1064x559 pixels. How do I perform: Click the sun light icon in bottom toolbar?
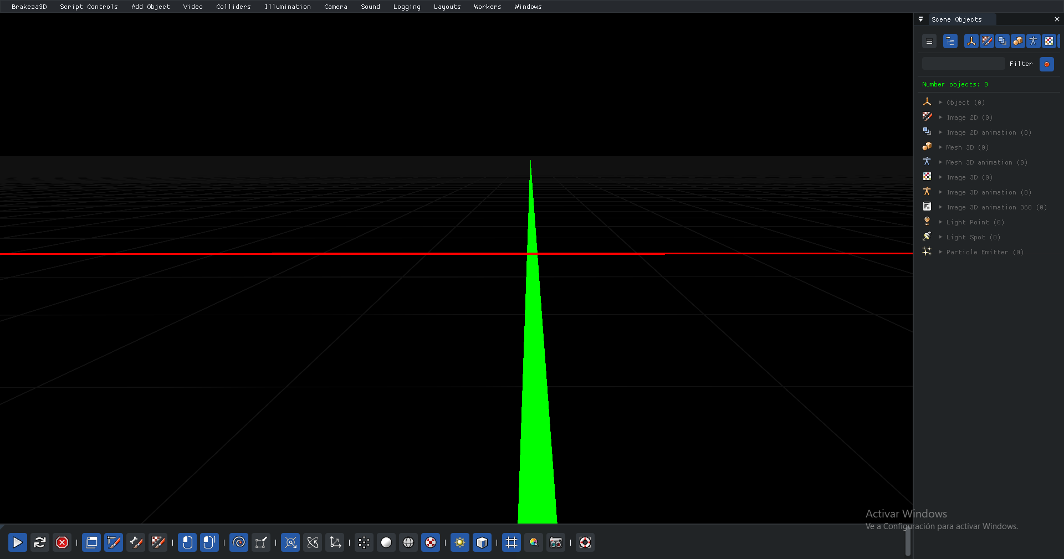(x=459, y=542)
